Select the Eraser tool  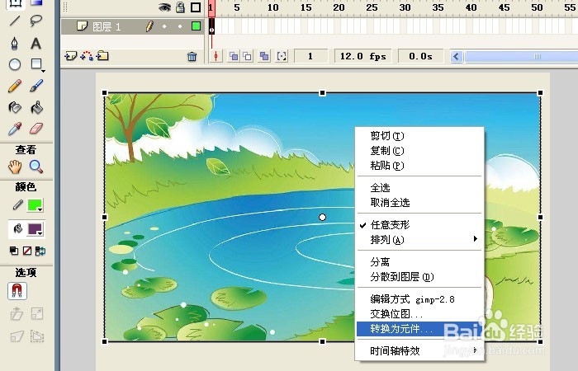pos(36,129)
